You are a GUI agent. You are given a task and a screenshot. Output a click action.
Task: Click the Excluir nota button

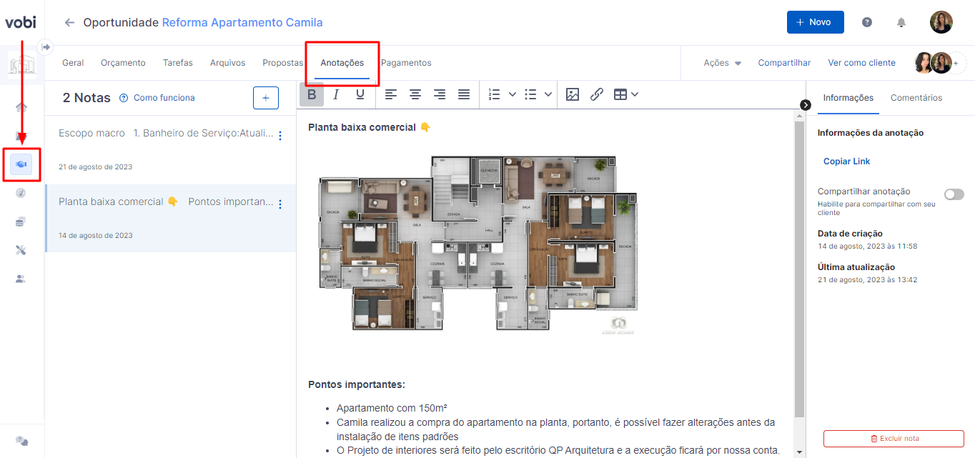[894, 439]
